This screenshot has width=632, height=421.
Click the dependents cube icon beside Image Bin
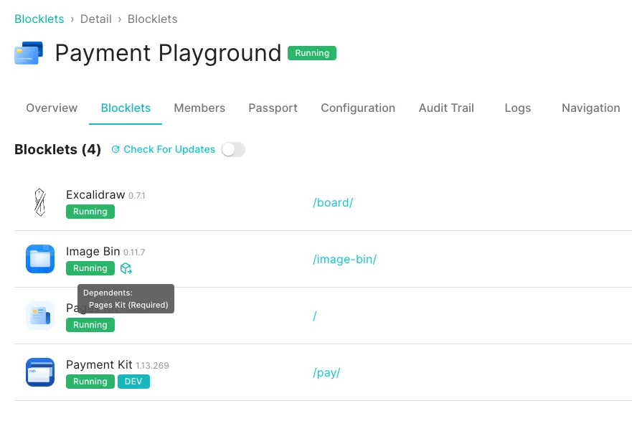[x=126, y=268]
